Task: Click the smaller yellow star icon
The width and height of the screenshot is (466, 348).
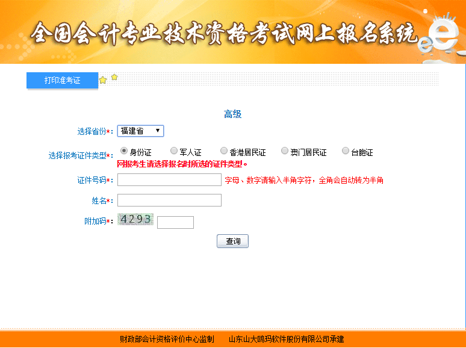Action: 114,77
